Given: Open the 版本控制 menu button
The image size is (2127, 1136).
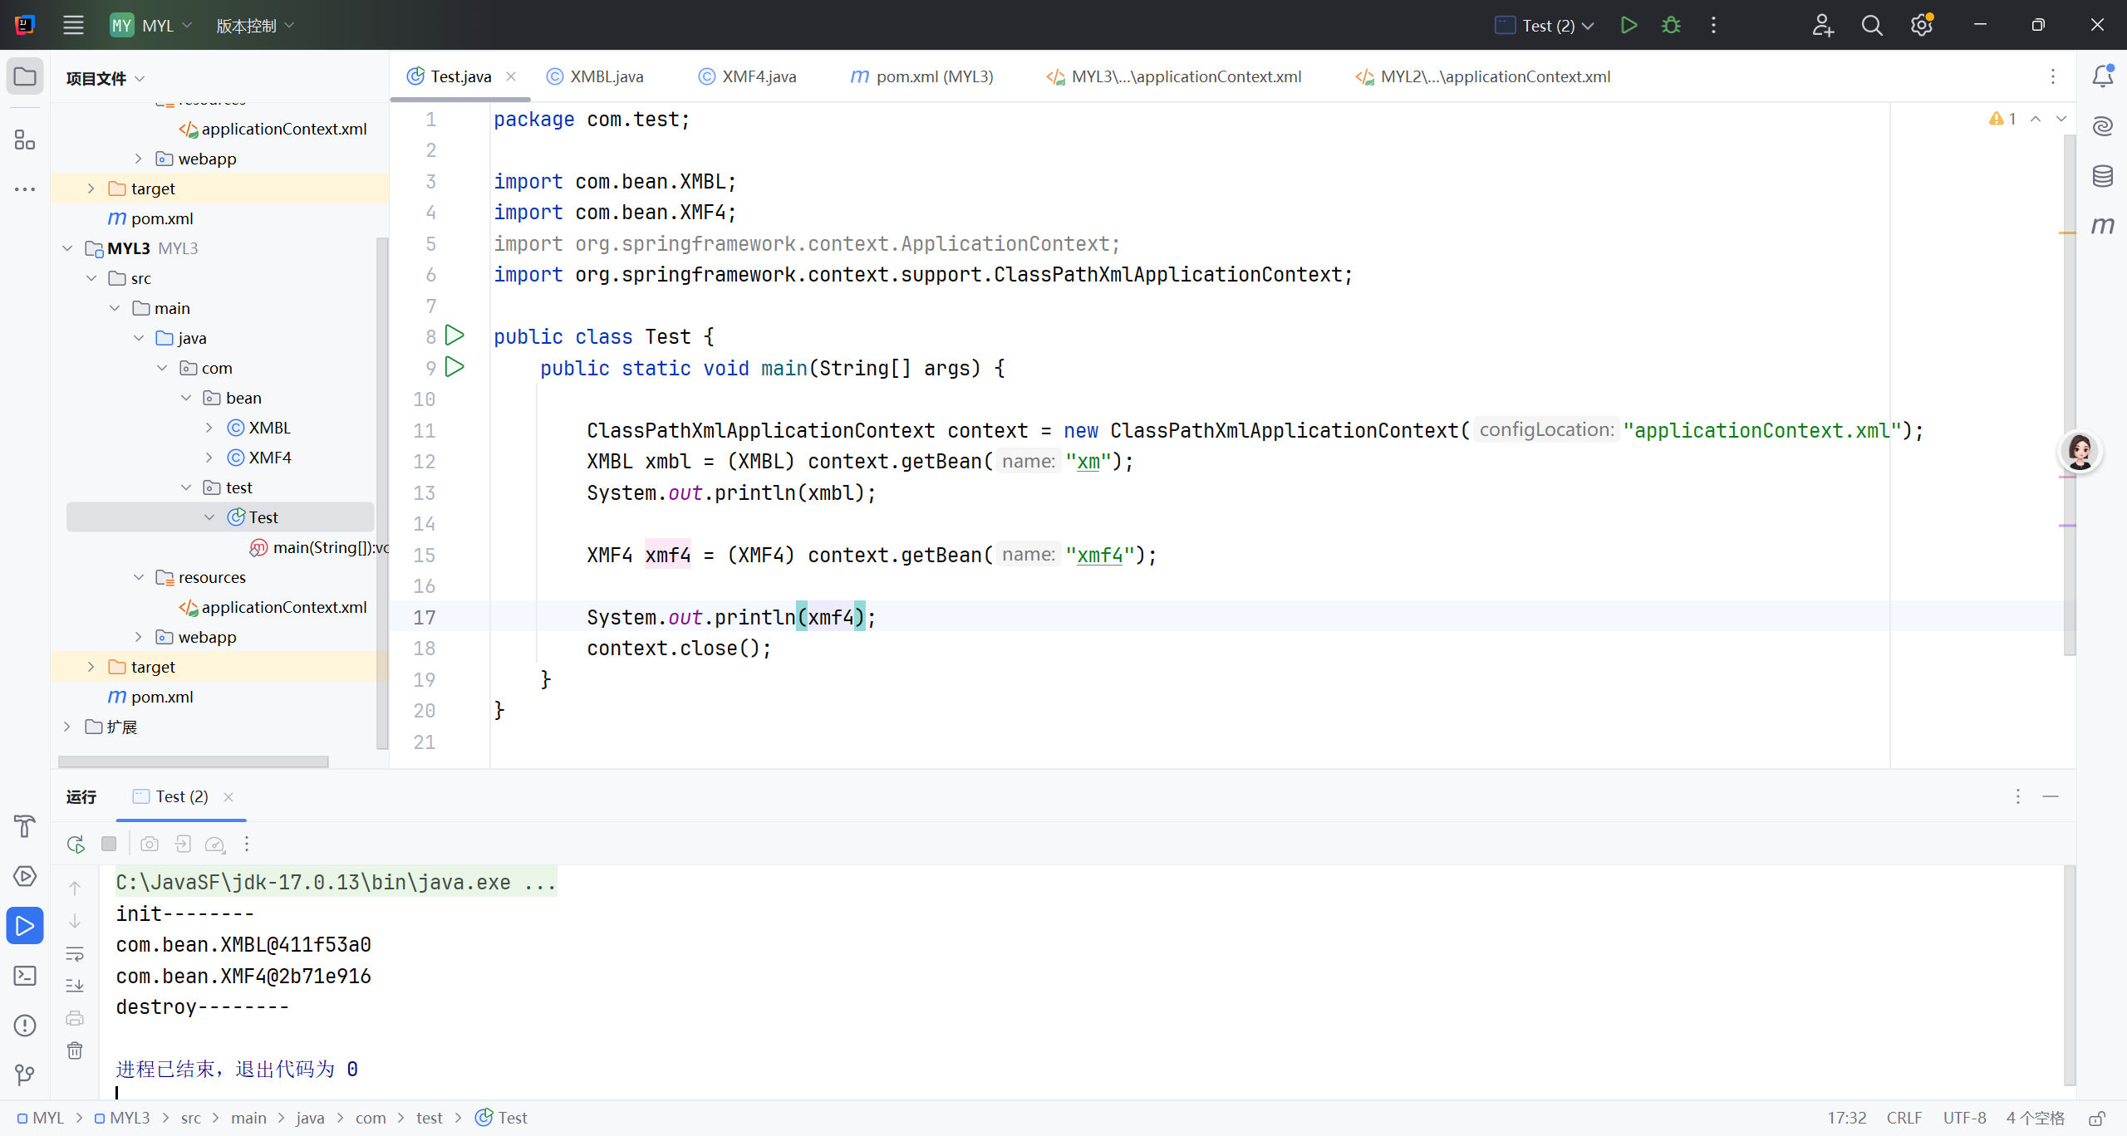Looking at the screenshot, I should (255, 26).
